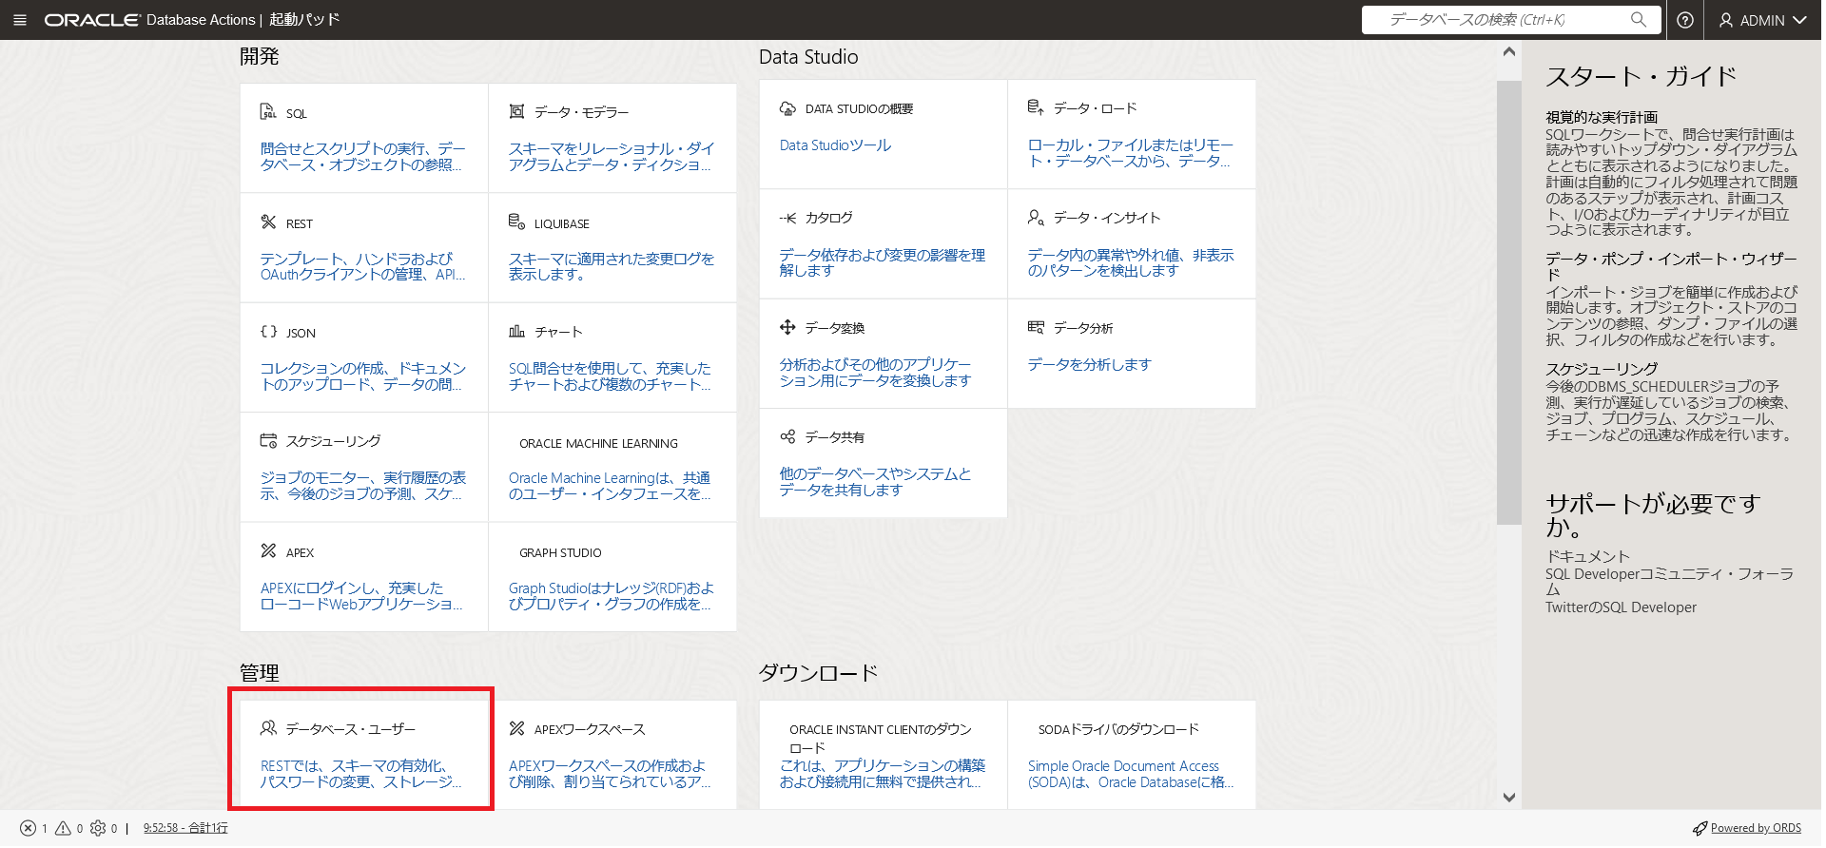Click the 視覚的な実行計画 guide heading
1826x848 pixels.
1602,117
